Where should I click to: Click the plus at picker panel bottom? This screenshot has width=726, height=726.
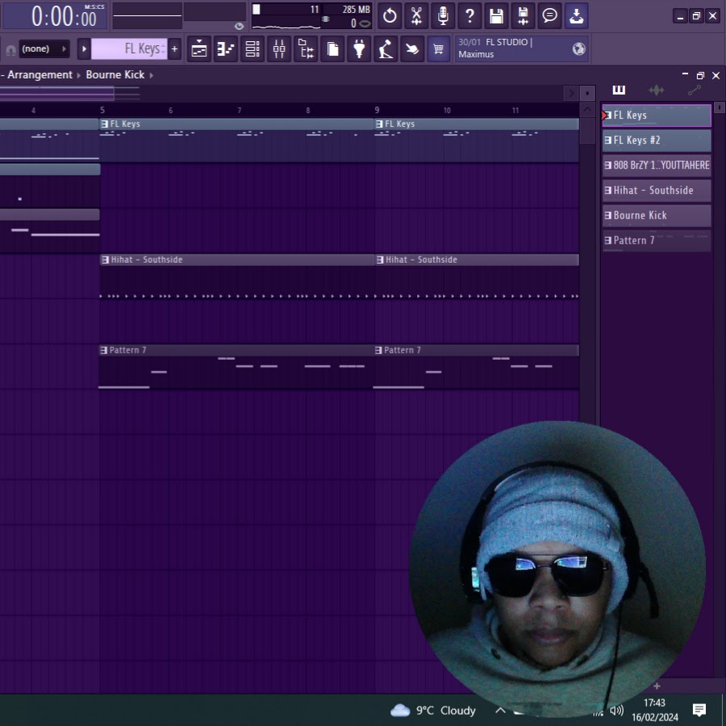(657, 686)
